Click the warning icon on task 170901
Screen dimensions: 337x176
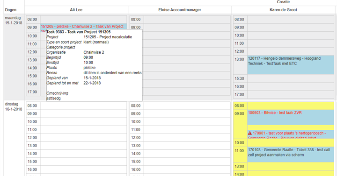click(250, 133)
